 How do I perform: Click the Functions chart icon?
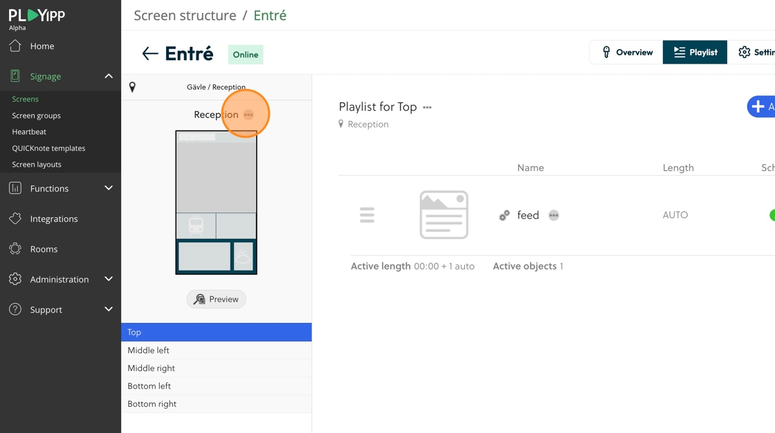tap(15, 188)
